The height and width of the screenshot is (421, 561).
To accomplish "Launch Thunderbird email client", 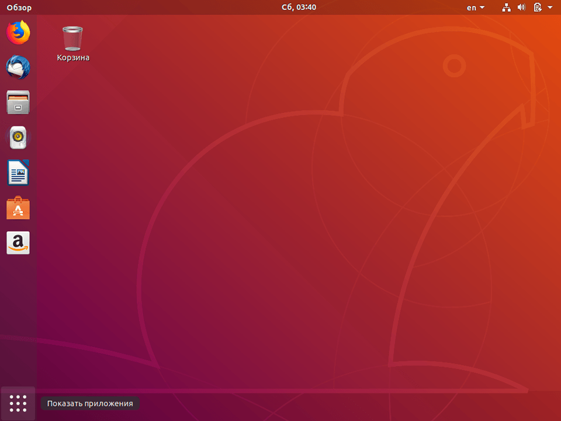I will pos(18,68).
